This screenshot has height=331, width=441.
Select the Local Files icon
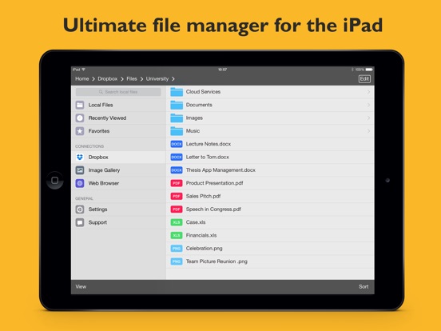coord(80,105)
